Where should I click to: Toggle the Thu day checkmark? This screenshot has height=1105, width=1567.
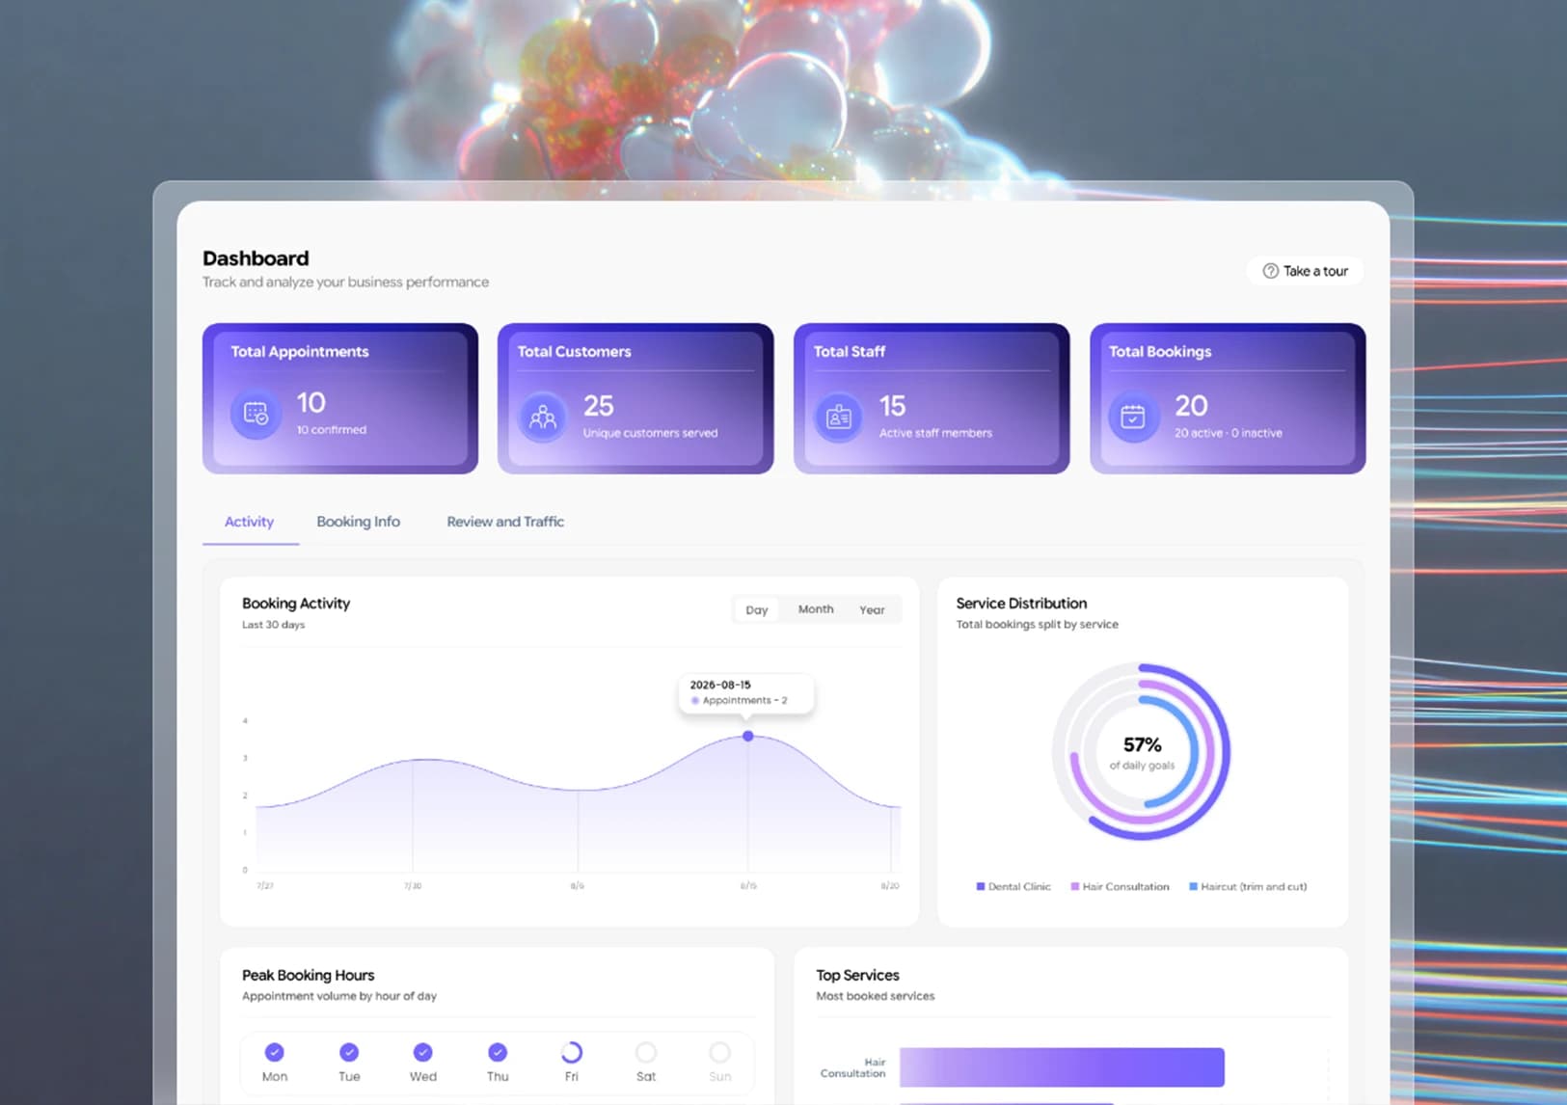point(498,1052)
